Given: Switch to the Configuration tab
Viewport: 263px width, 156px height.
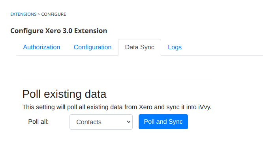Looking at the screenshot, I should tap(92, 47).
